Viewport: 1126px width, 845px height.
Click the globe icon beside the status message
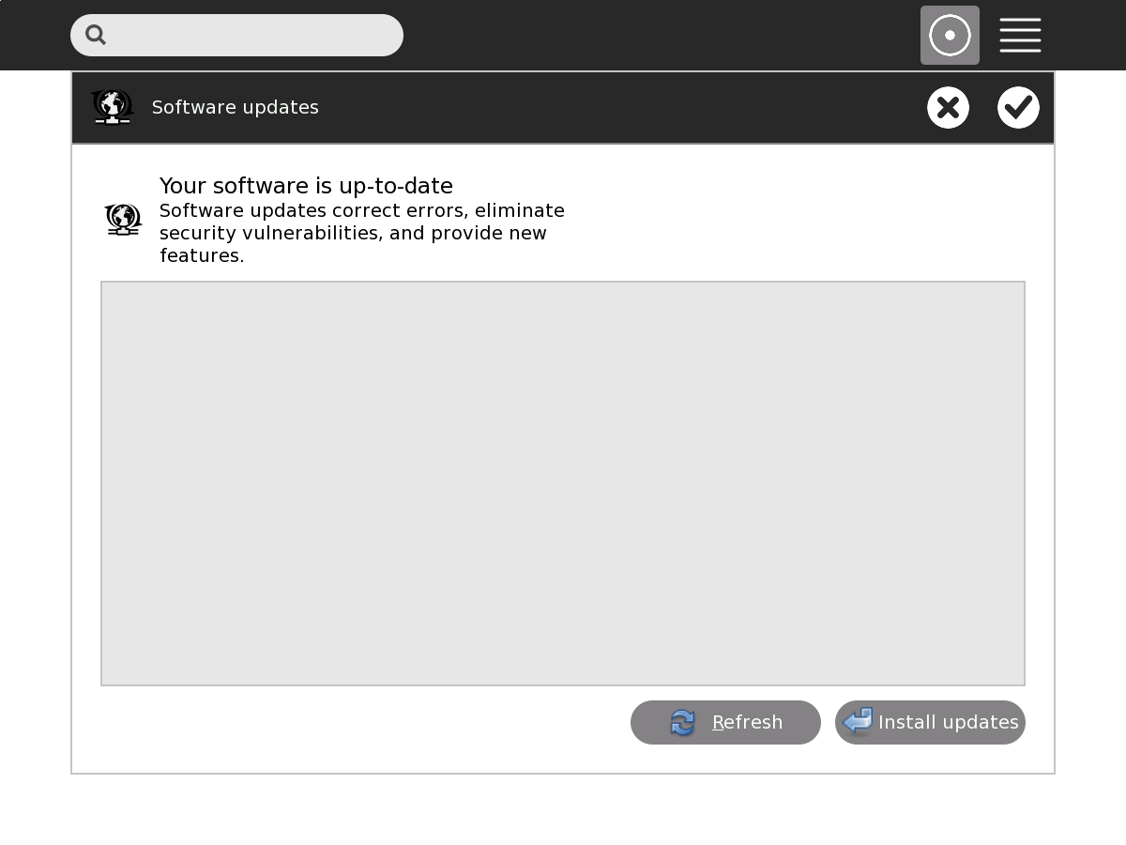click(123, 220)
